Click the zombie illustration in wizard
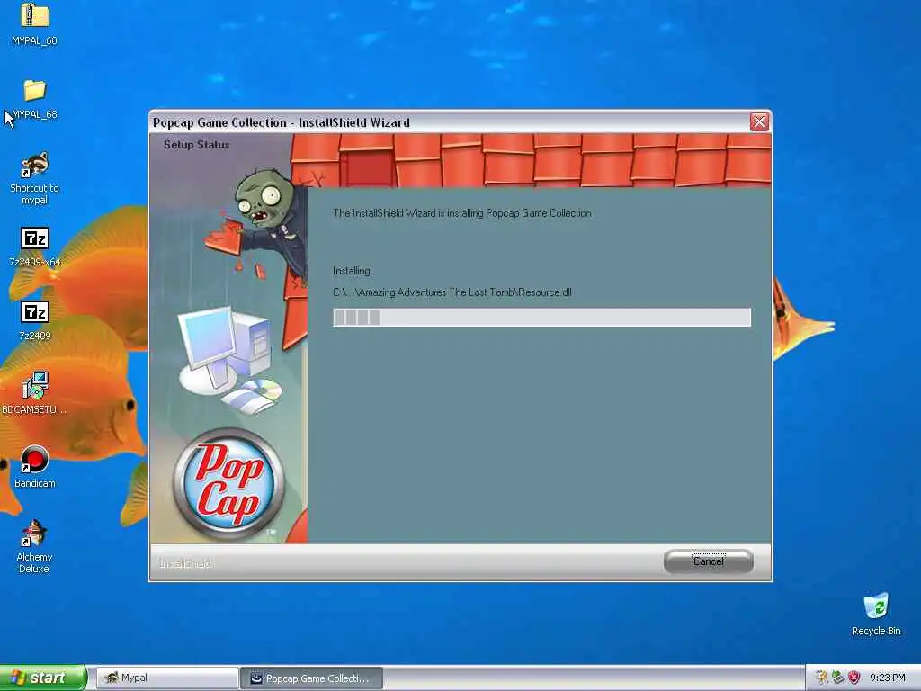The image size is (921, 691). 258,223
